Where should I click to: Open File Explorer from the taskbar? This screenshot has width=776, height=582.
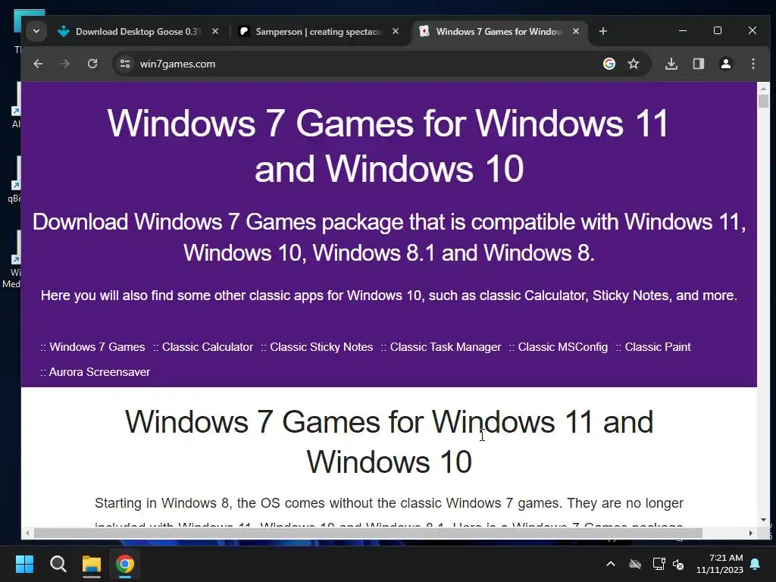(x=92, y=564)
